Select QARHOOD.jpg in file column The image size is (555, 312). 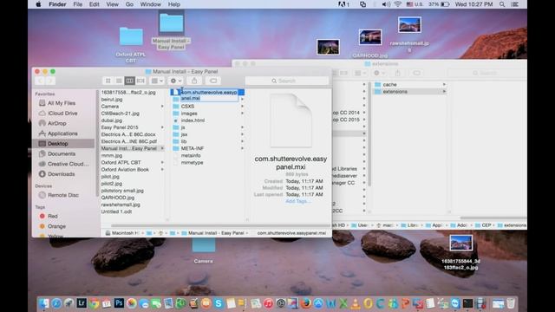click(118, 198)
